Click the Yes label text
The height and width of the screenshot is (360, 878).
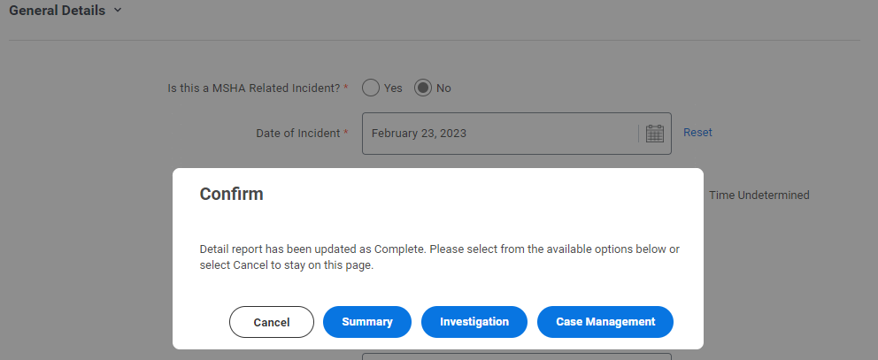(393, 88)
